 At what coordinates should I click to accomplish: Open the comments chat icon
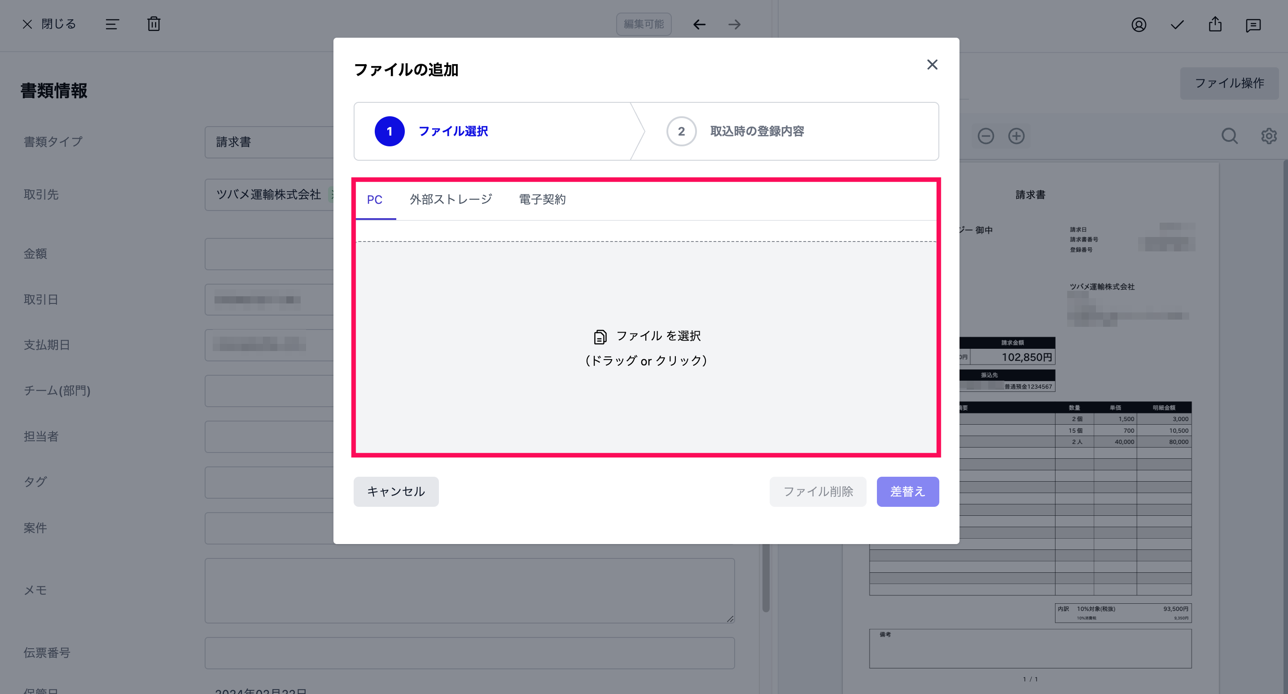(1253, 25)
